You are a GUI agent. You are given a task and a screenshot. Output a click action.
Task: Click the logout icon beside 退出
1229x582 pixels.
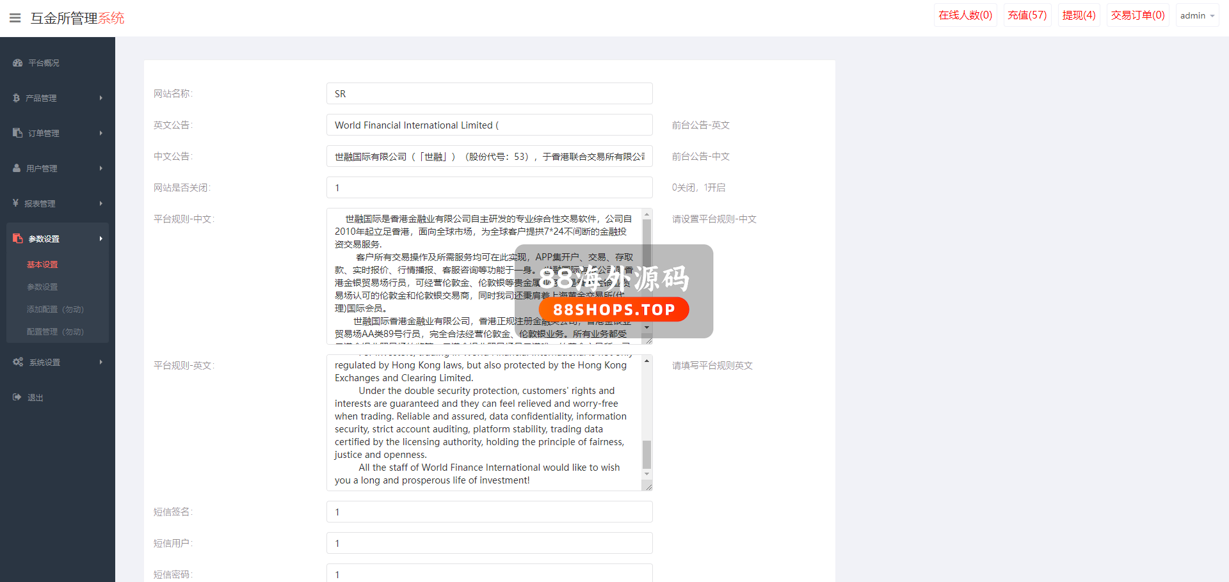(17, 397)
